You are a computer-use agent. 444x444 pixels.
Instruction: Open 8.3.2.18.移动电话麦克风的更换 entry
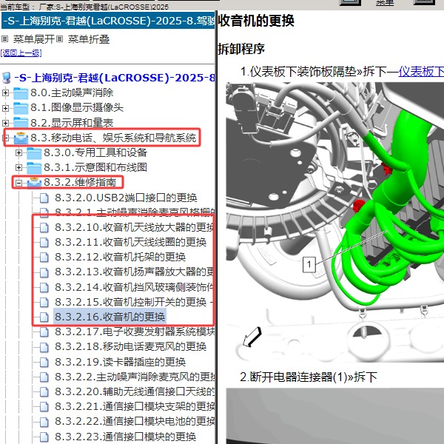coord(130,346)
